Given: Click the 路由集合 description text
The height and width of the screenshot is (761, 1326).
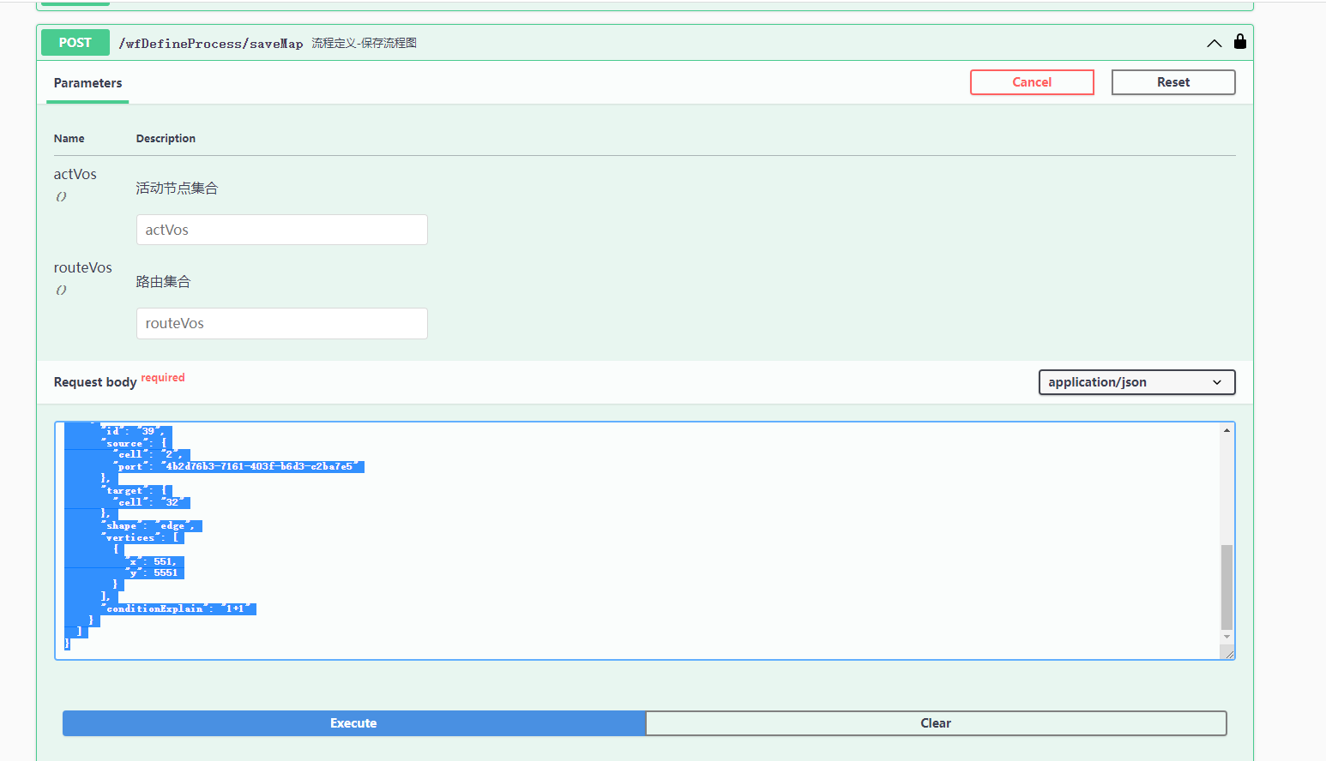Looking at the screenshot, I should 163,282.
